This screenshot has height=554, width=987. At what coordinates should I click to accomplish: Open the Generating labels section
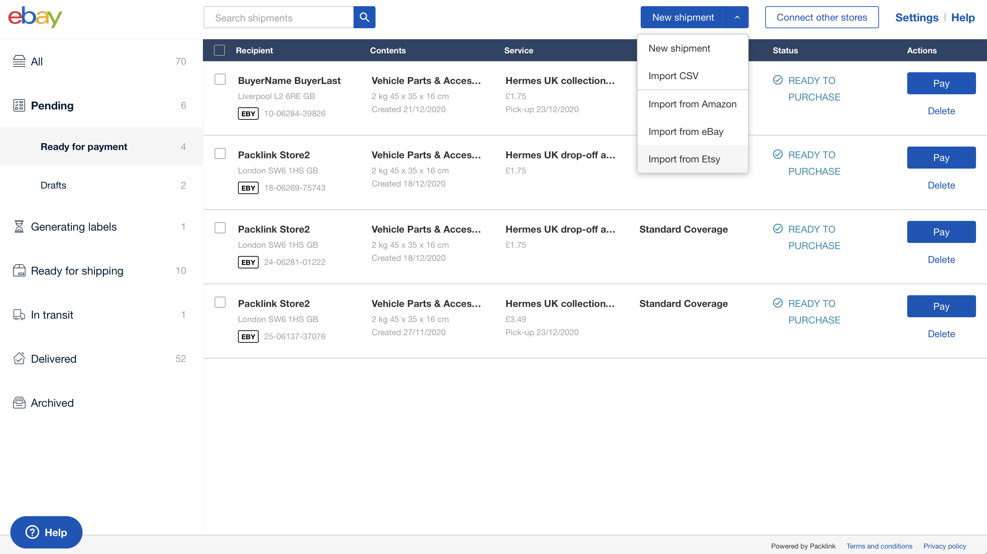pyautogui.click(x=101, y=226)
